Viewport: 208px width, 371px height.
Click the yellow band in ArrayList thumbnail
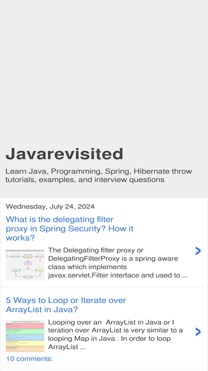25,343
